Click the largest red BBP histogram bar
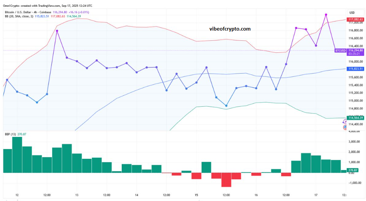The width and height of the screenshot is (366, 201). (226, 180)
